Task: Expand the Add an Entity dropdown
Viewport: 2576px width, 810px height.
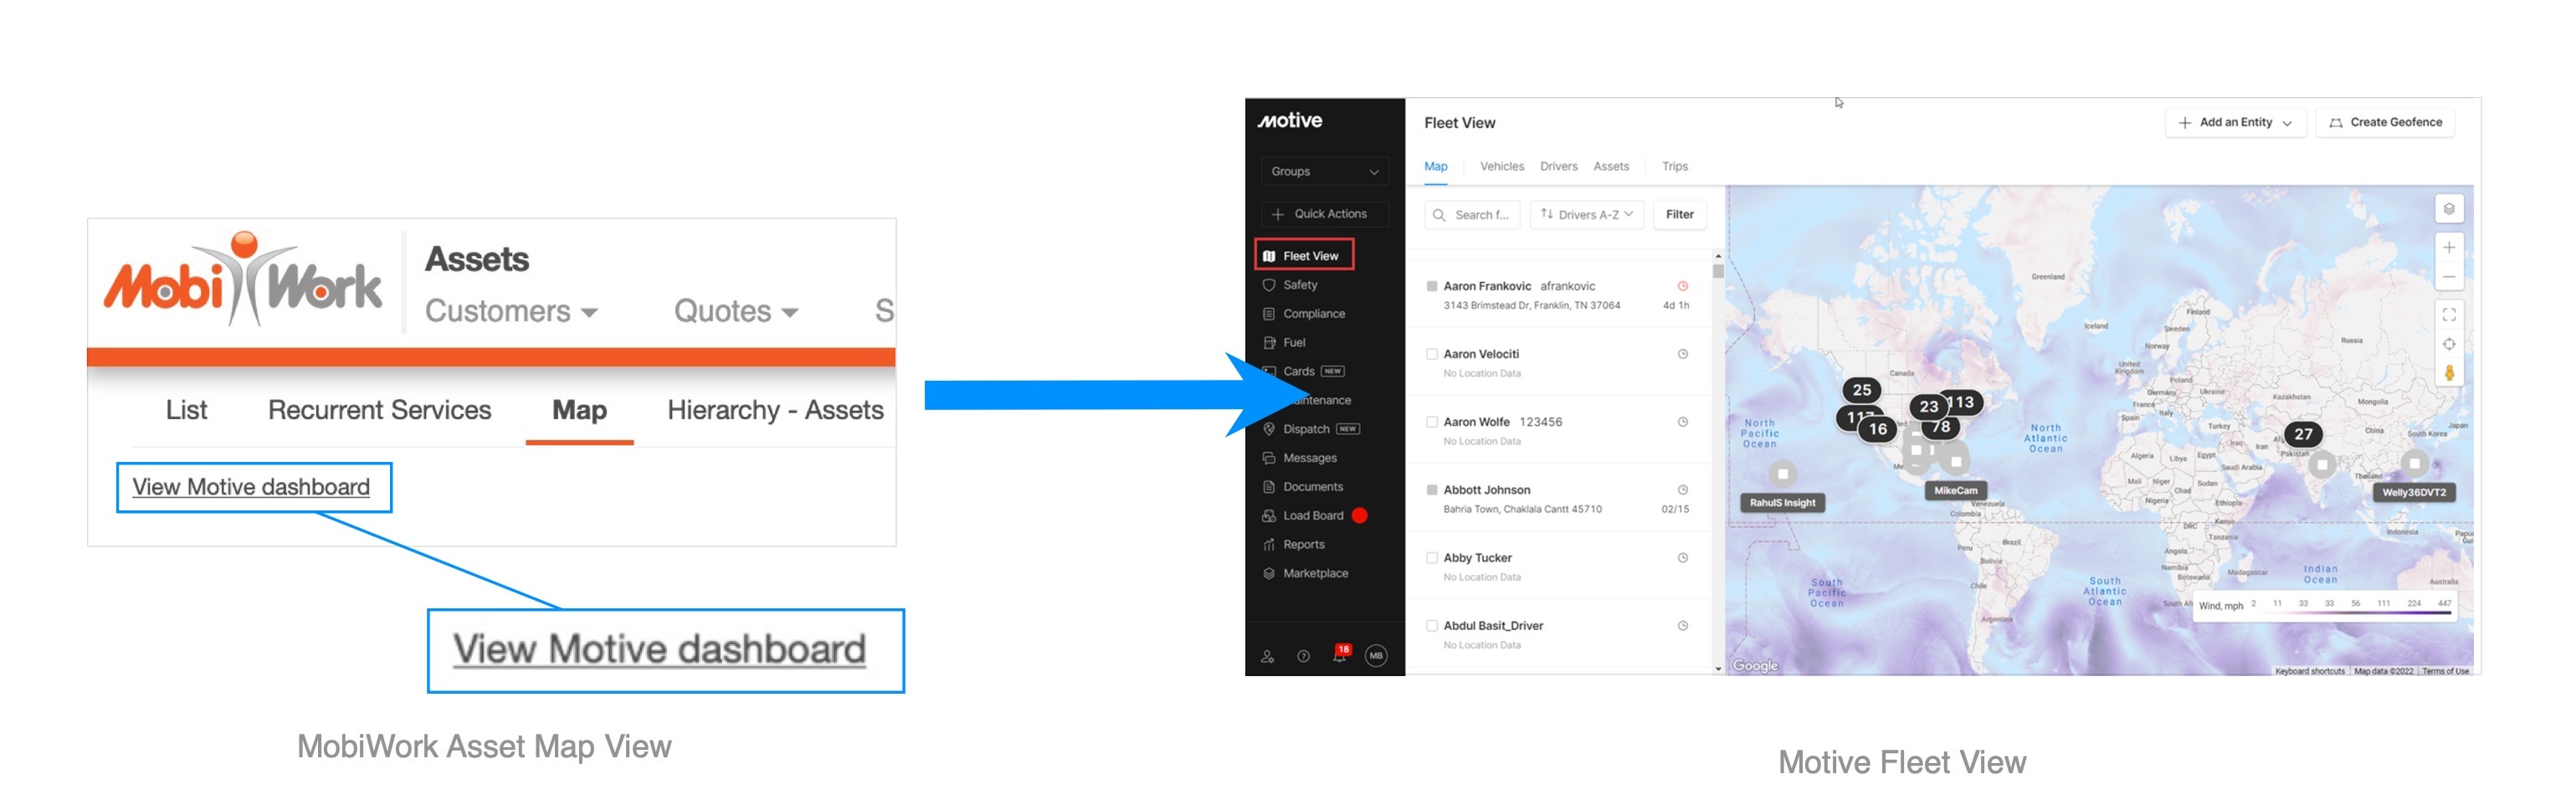Action: point(2235,123)
